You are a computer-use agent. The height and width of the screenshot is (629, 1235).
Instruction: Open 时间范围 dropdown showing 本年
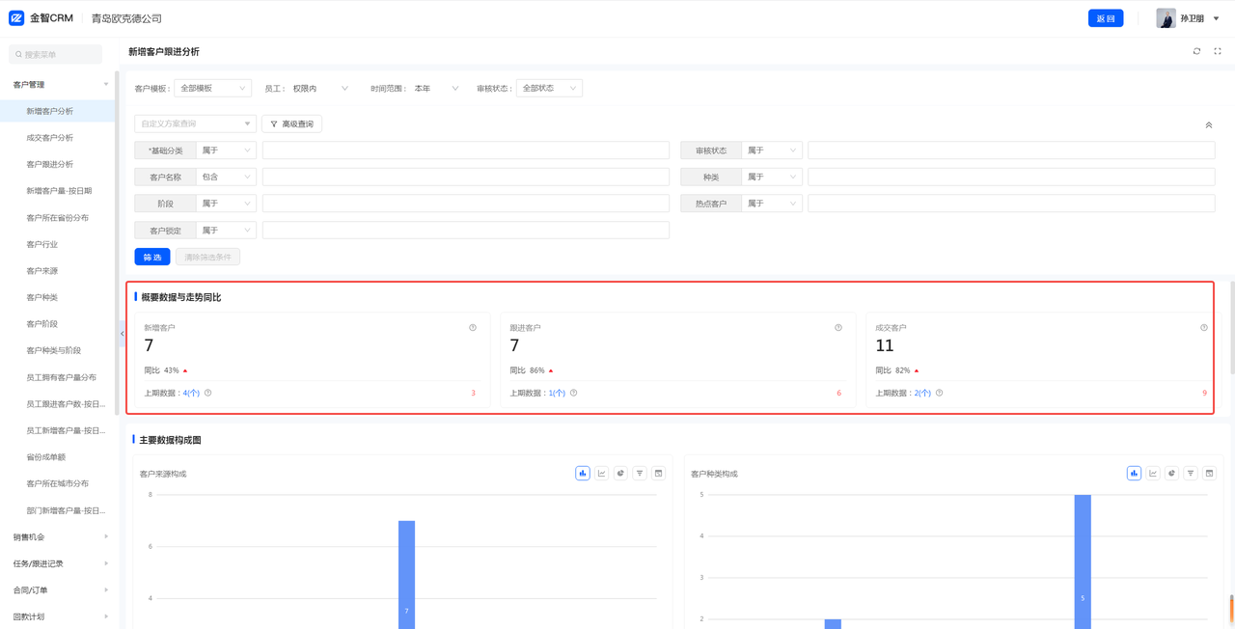point(436,88)
